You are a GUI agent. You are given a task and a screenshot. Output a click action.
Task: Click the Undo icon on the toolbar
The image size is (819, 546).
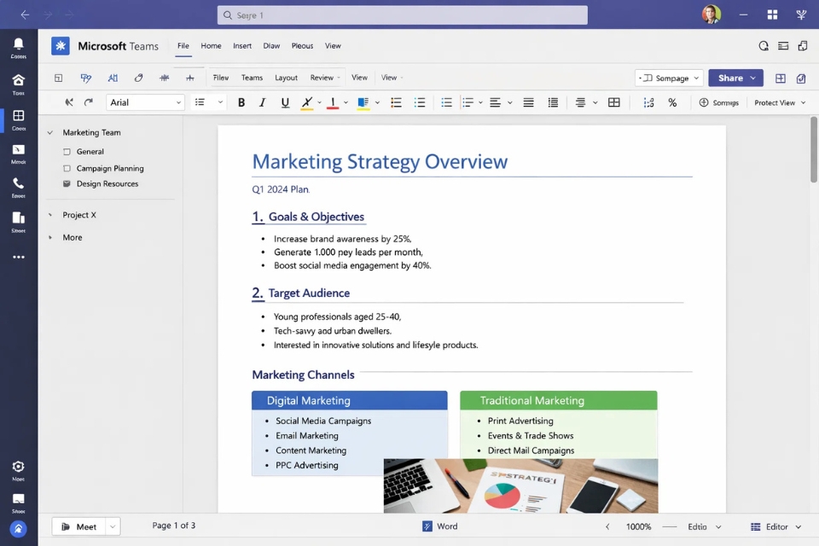68,102
